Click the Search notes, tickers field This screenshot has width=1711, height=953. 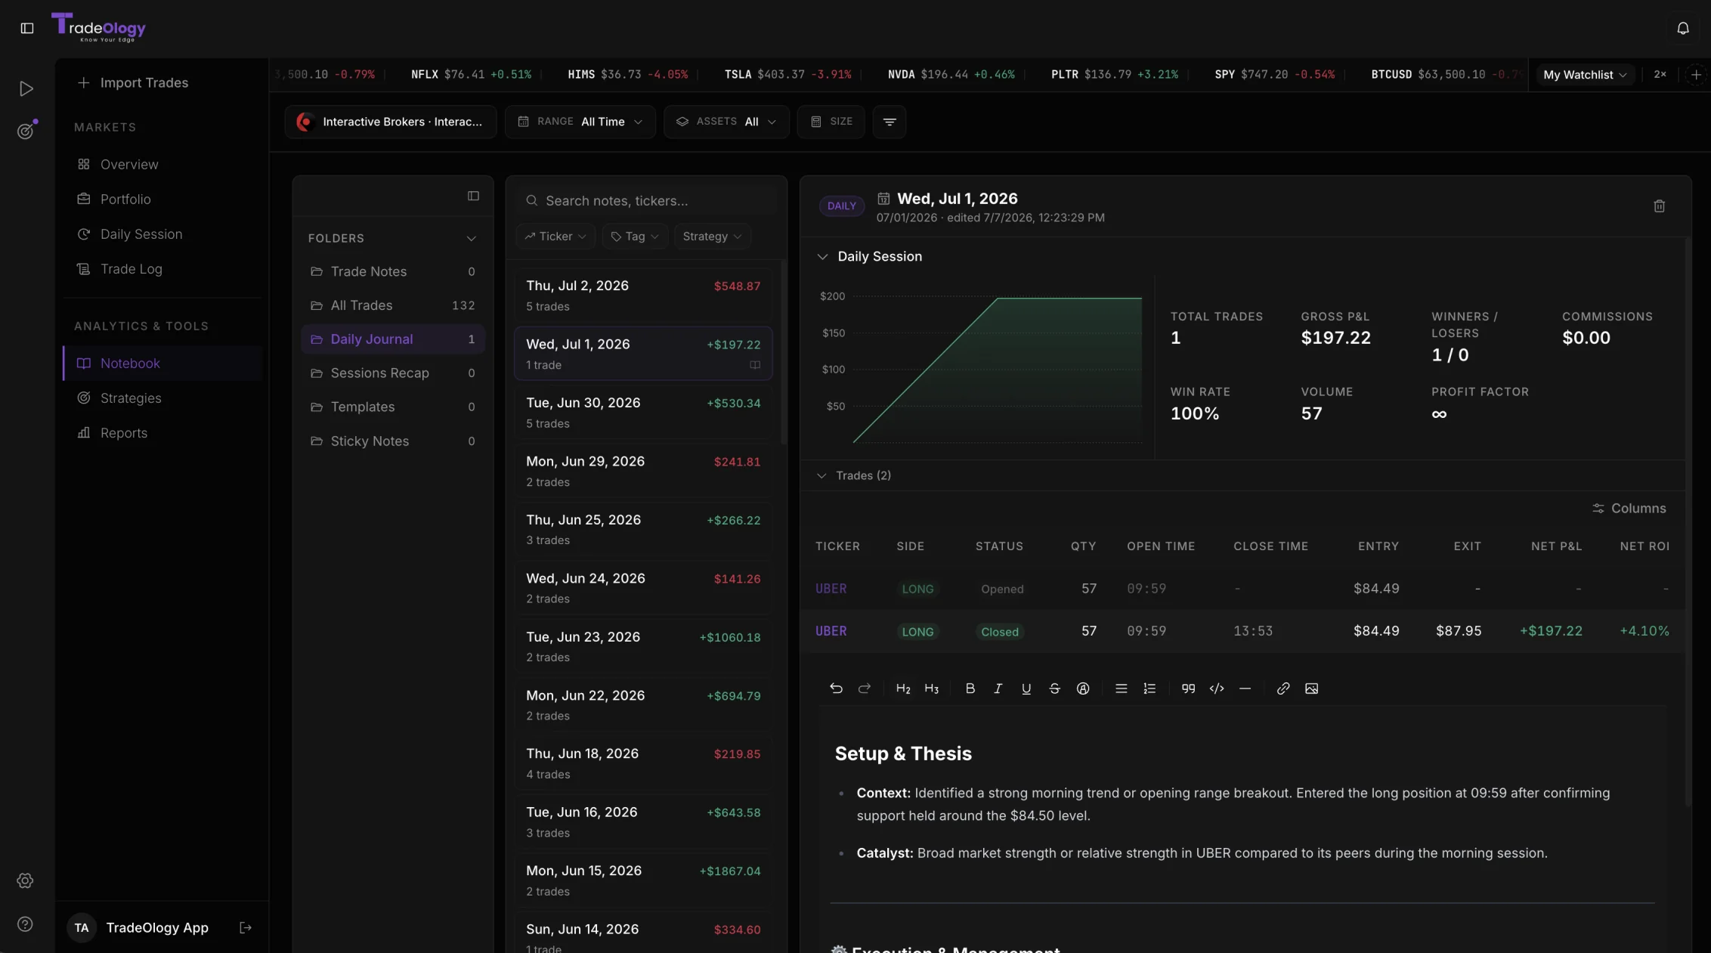click(646, 200)
